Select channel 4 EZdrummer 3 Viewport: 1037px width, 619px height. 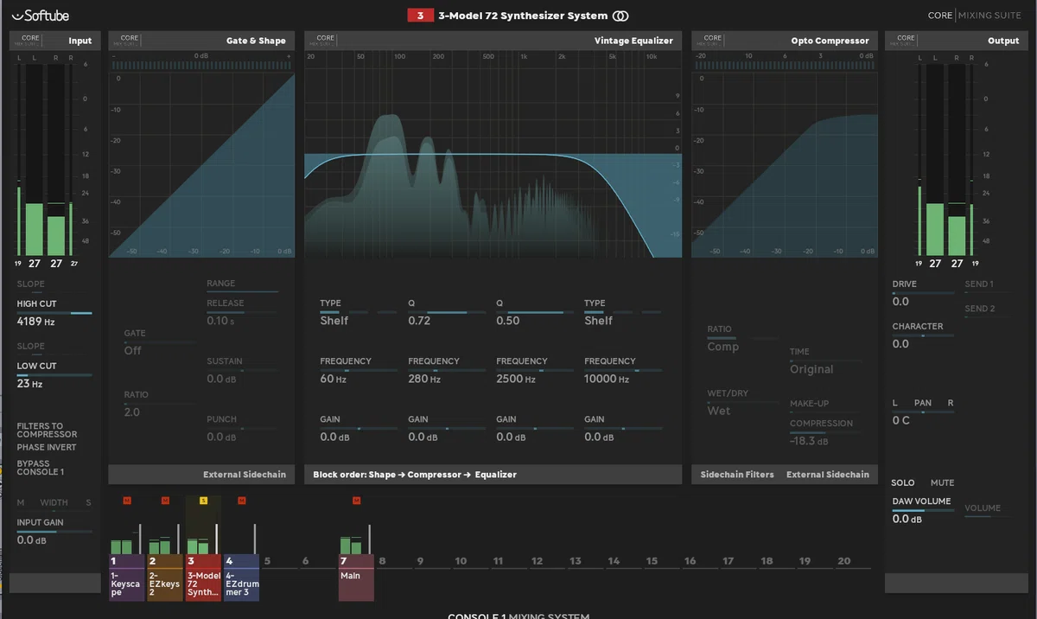coord(241,578)
